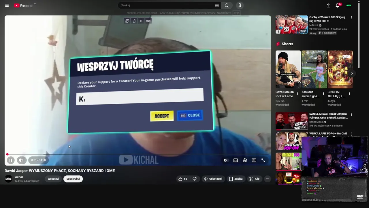Click the skip-next overlay icon
The height and width of the screenshot is (208, 369).
(141, 21)
